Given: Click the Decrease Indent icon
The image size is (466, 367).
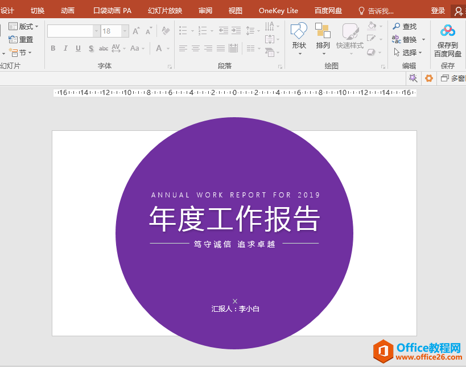Looking at the screenshot, I should 224,30.
